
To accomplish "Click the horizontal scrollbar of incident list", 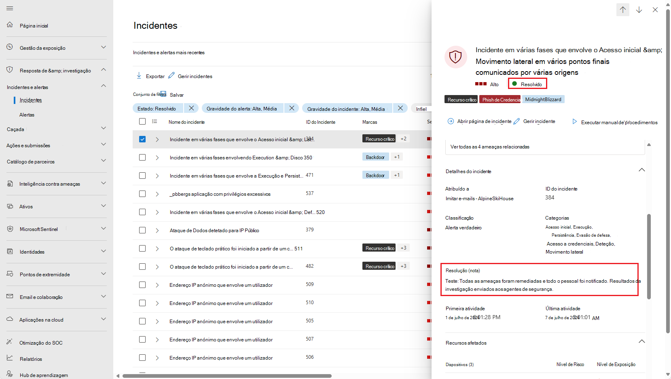I will 227,376.
